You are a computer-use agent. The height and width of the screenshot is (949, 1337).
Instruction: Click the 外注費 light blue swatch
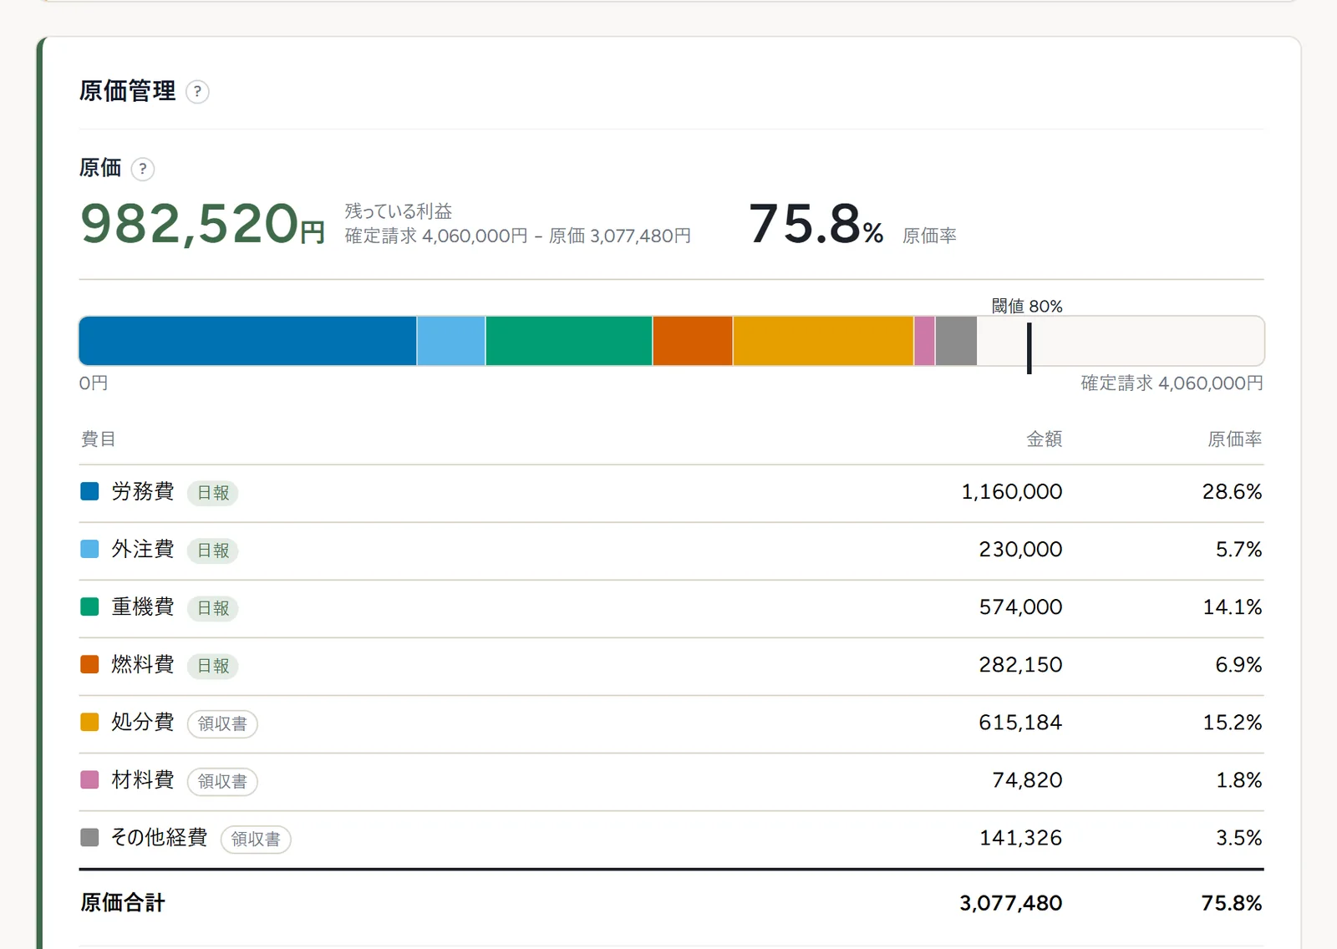tap(89, 549)
